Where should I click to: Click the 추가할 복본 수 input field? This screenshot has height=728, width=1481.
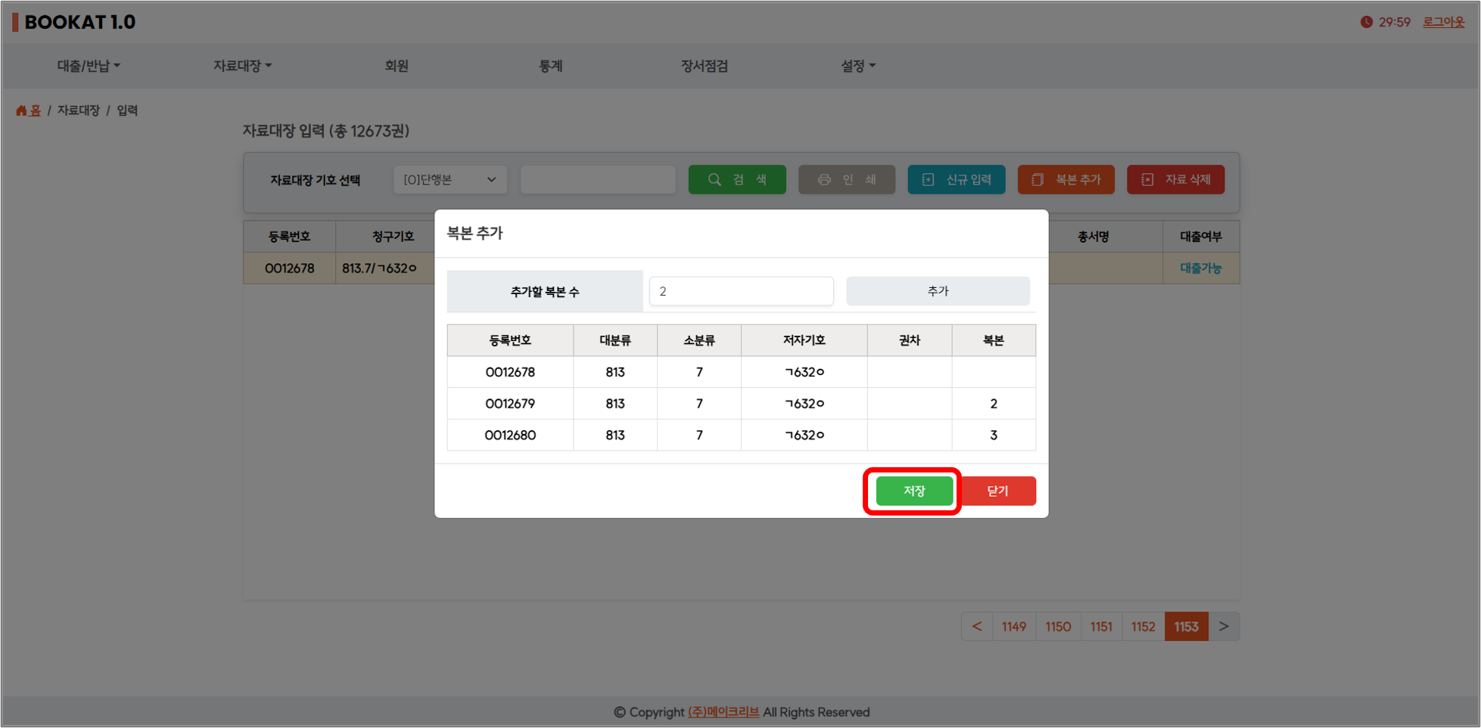coord(741,291)
